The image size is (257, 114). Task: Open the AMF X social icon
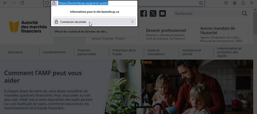pyautogui.click(x=153, y=13)
